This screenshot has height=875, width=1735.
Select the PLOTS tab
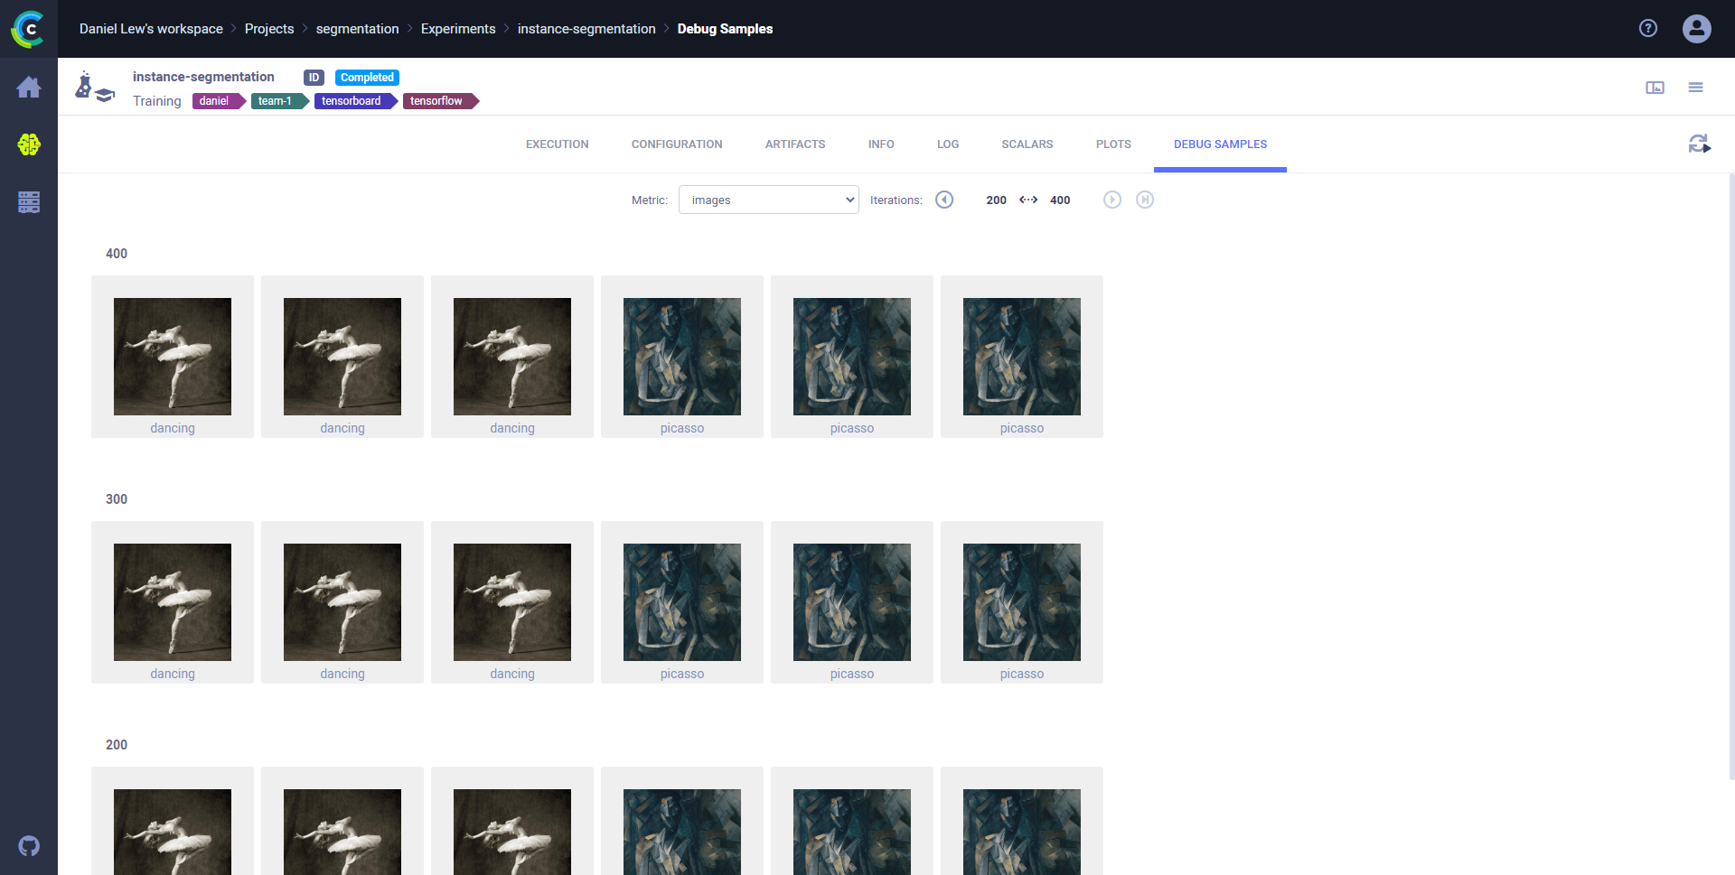(1112, 144)
